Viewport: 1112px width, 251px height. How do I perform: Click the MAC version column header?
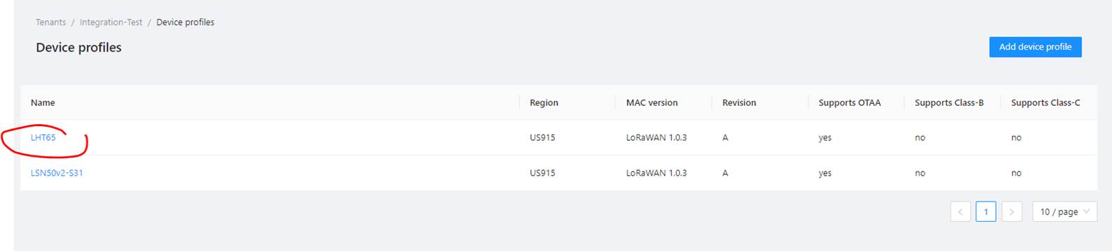(x=652, y=102)
